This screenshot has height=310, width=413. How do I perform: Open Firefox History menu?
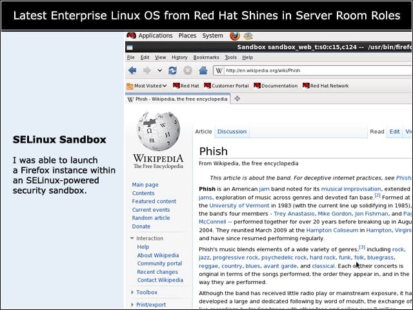pos(179,57)
